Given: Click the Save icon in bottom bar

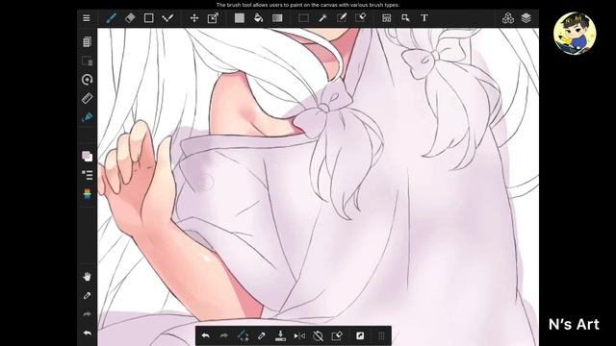Looking at the screenshot, I should (x=280, y=335).
